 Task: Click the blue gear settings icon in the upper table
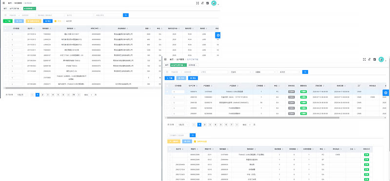tap(217, 35)
